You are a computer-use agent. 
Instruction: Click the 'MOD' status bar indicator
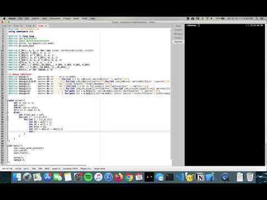coord(47,169)
